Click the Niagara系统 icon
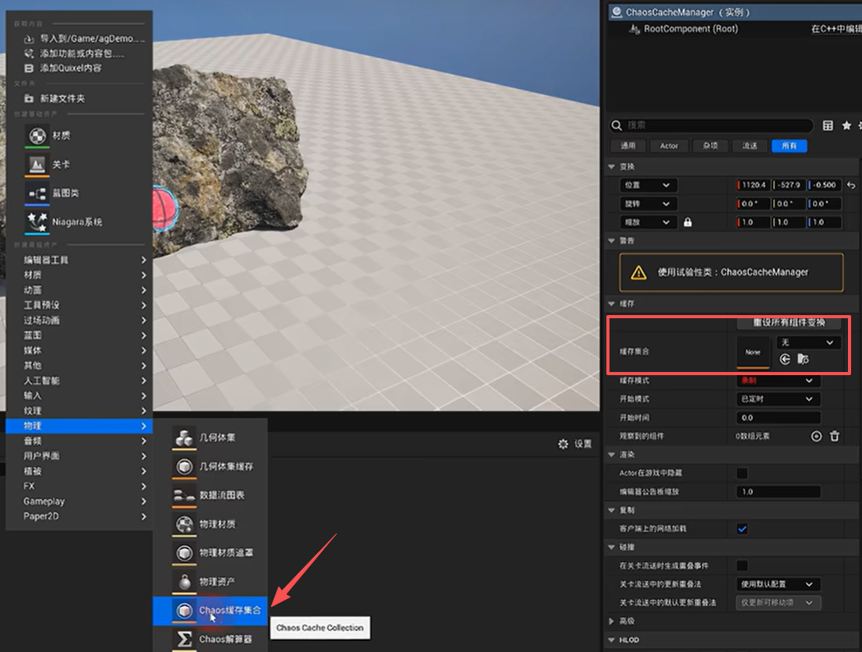This screenshot has height=652, width=862. (x=37, y=221)
